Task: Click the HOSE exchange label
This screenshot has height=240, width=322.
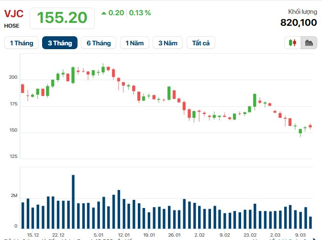Action: [x=12, y=26]
